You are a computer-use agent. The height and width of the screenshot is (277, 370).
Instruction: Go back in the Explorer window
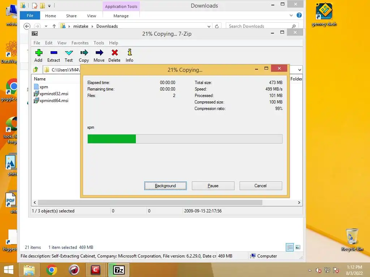pos(27,26)
